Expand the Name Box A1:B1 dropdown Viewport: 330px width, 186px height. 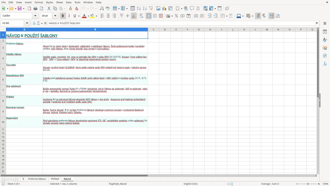click(27, 23)
